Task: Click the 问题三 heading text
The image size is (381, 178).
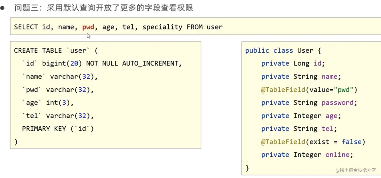Action: click(x=104, y=8)
